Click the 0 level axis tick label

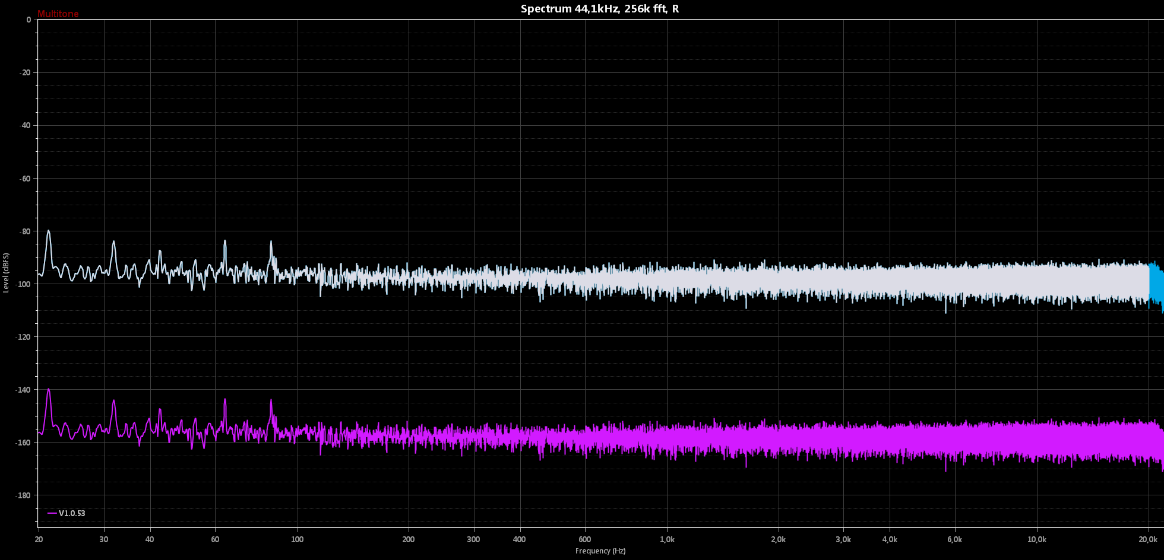(29, 20)
